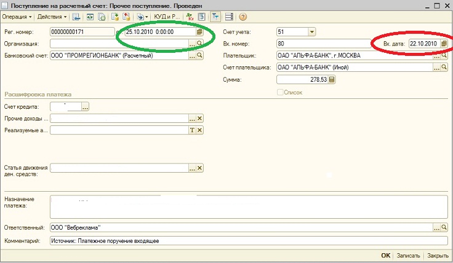Open calculator for the Сумма field
This screenshot has width=453, height=263.
point(332,79)
